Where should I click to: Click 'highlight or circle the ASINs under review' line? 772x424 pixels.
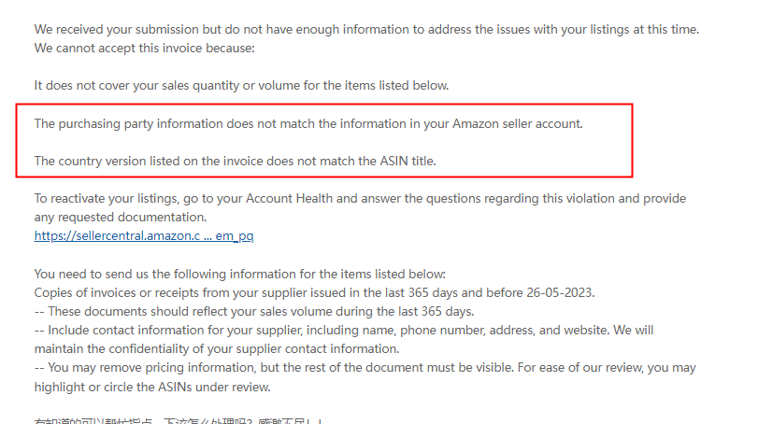pyautogui.click(x=152, y=387)
